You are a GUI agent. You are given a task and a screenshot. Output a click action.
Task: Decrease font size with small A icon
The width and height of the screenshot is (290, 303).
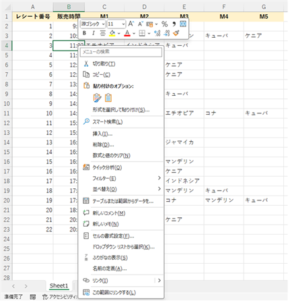click(141, 24)
